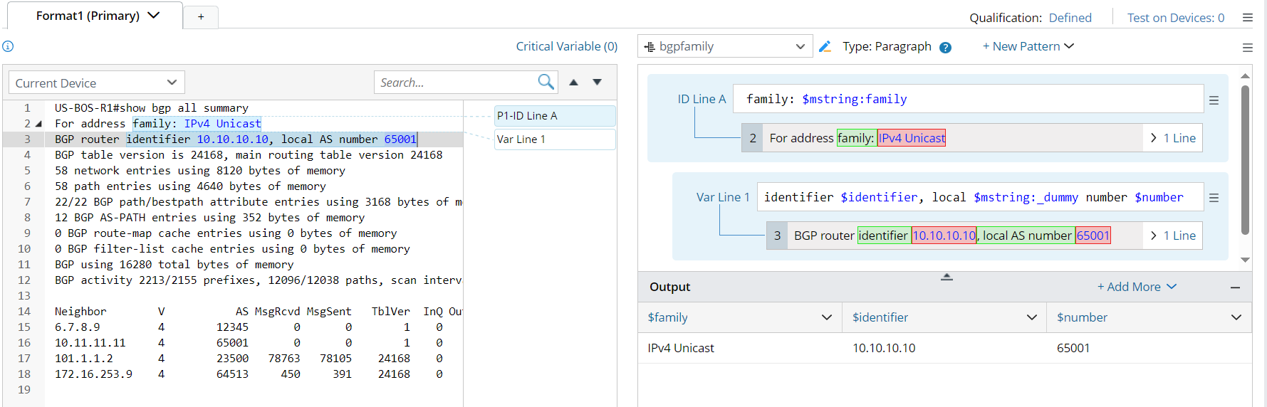The width and height of the screenshot is (1267, 407).
Task: Open the ID Line A hamburger menu
Action: tap(1214, 100)
